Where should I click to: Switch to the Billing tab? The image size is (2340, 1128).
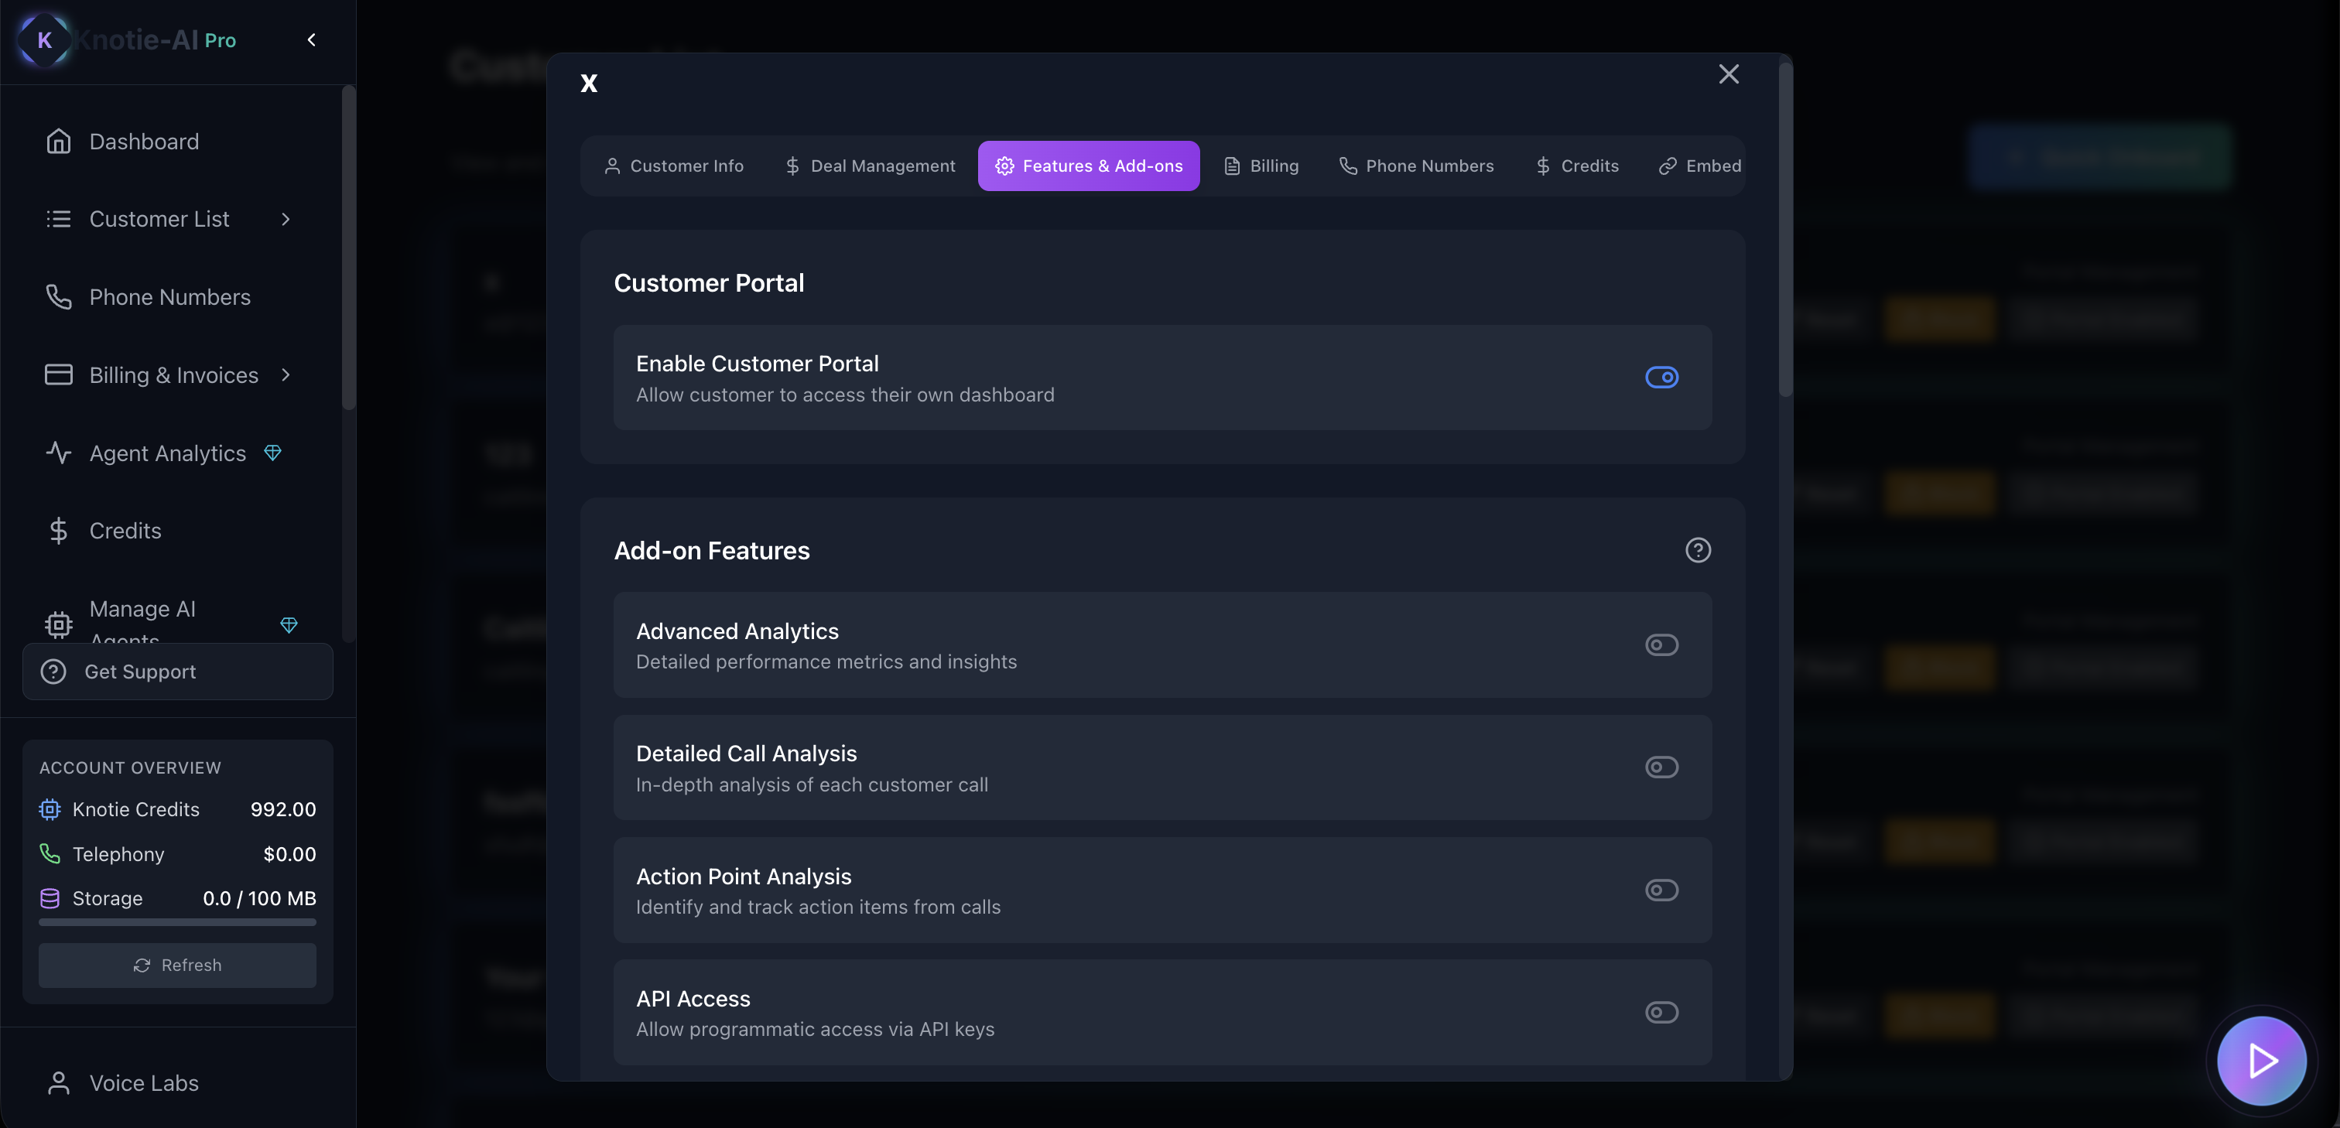click(1261, 166)
